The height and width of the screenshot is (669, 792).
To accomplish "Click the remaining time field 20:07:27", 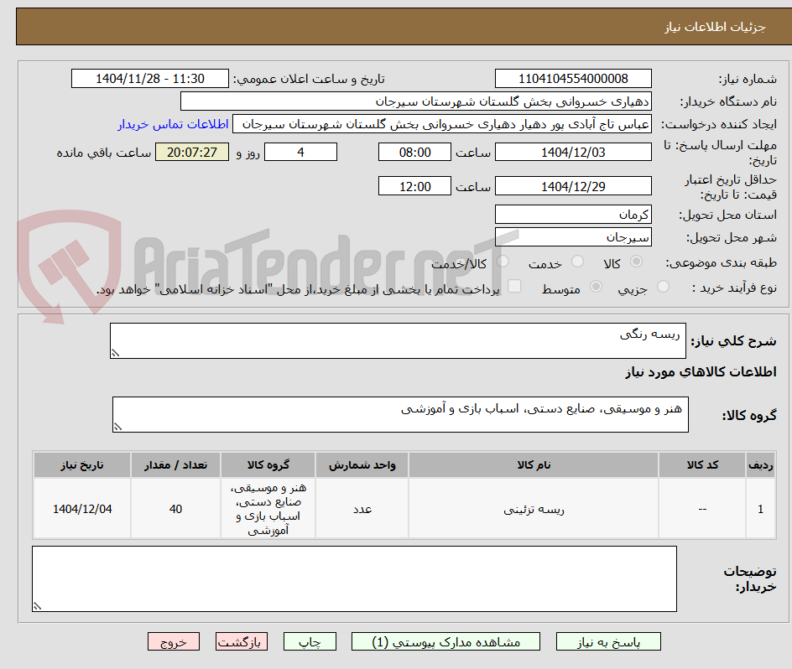I will click(x=192, y=152).
